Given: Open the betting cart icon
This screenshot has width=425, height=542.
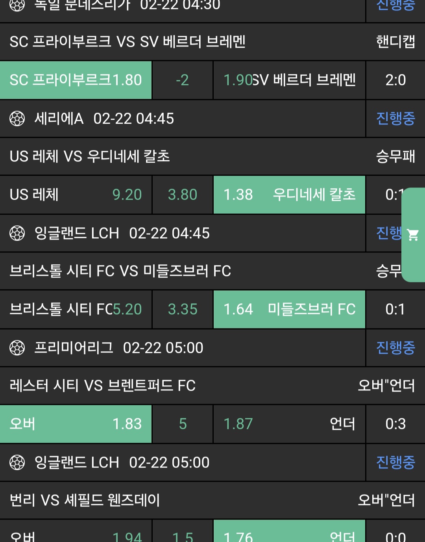Looking at the screenshot, I should click(x=413, y=235).
